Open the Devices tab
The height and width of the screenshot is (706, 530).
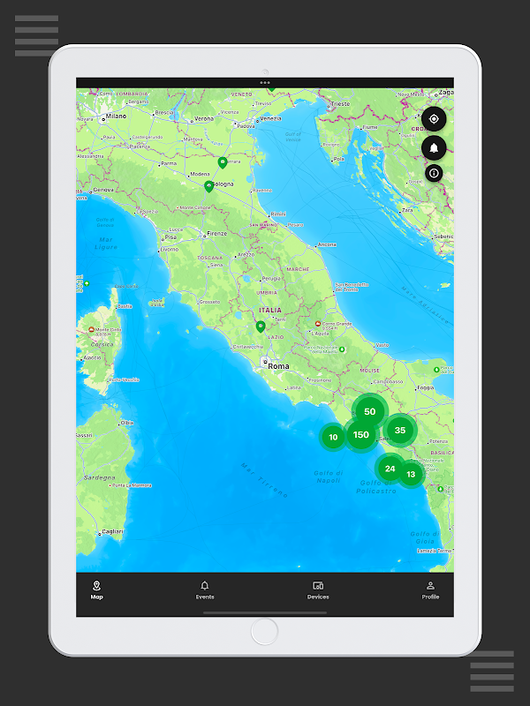coord(318,590)
